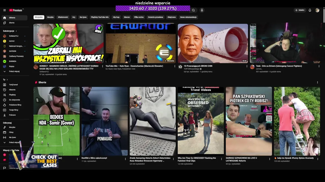The image size is (325, 182).
Task: Play the Mao Zedong rocket thumbnail
Action: click(x=213, y=43)
